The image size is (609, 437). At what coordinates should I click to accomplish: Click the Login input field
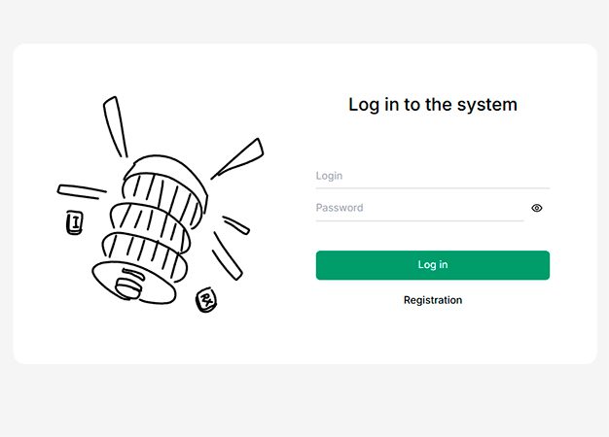tap(432, 176)
